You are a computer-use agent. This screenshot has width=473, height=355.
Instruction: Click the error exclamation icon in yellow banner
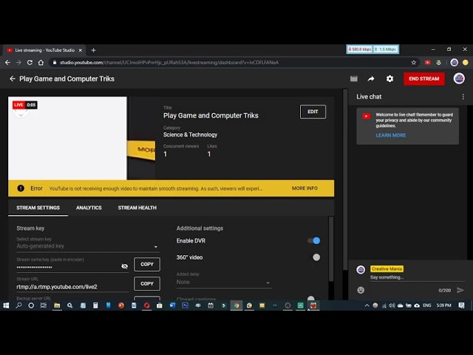pyautogui.click(x=21, y=189)
